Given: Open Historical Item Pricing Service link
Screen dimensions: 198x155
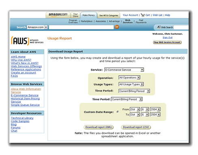Looking at the screenshot, I should click(25, 100).
